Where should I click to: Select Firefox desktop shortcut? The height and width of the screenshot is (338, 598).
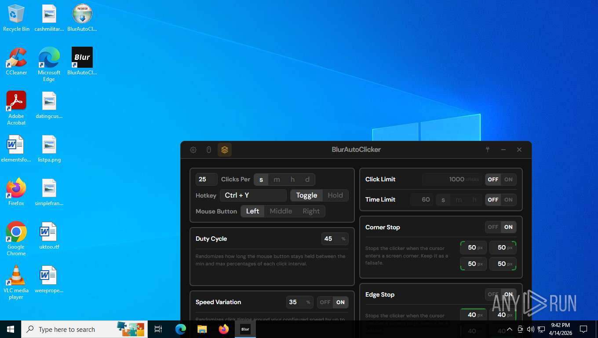pos(16,192)
